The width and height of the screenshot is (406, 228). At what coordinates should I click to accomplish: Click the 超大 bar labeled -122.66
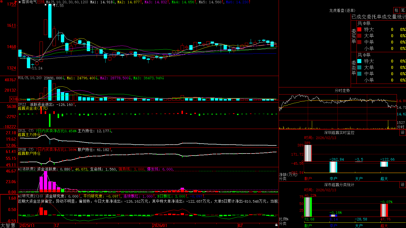point(384,164)
